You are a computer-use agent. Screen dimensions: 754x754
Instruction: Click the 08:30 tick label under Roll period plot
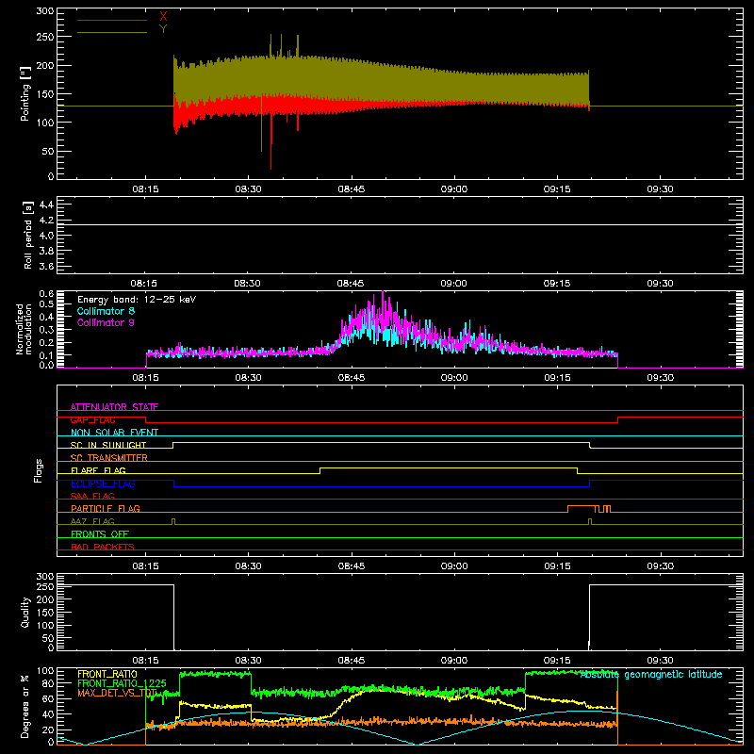248,284
